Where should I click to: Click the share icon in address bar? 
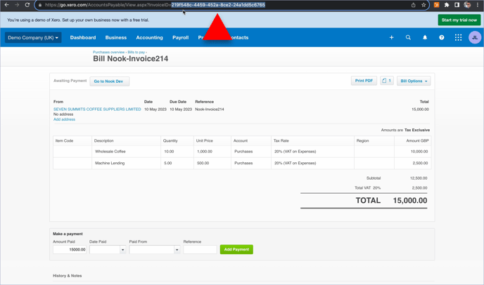point(414,5)
